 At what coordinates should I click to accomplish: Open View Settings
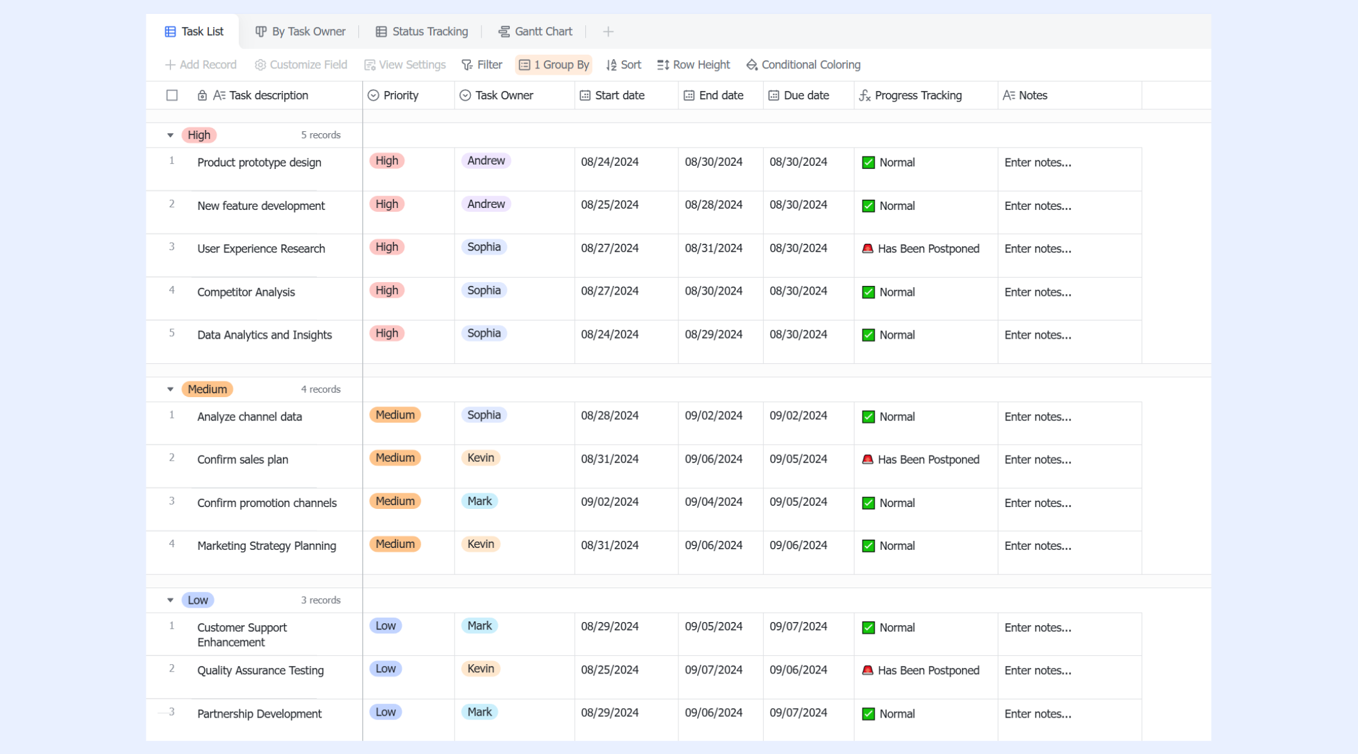405,65
